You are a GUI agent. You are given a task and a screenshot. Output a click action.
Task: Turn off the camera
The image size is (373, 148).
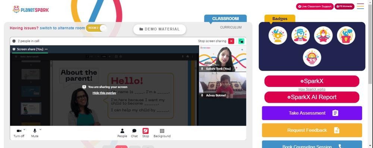point(19,133)
